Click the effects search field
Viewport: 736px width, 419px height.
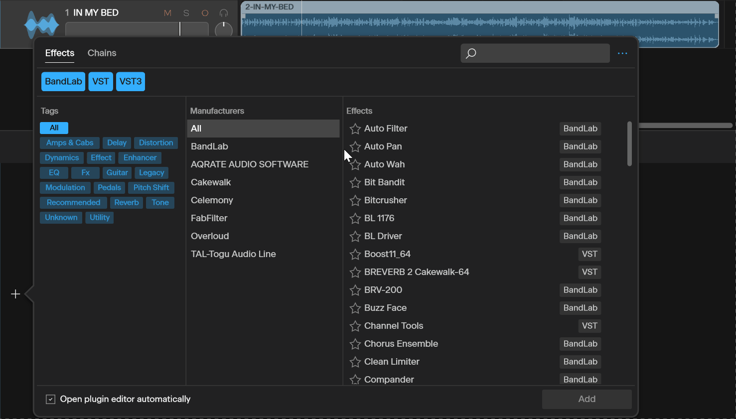[541, 53]
